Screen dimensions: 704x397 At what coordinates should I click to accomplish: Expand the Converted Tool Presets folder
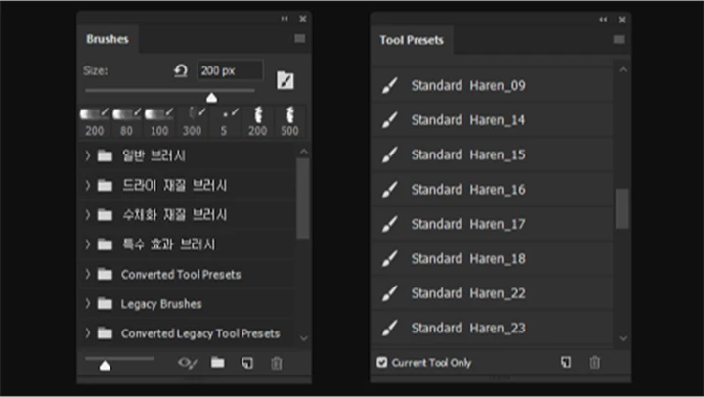pyautogui.click(x=88, y=275)
